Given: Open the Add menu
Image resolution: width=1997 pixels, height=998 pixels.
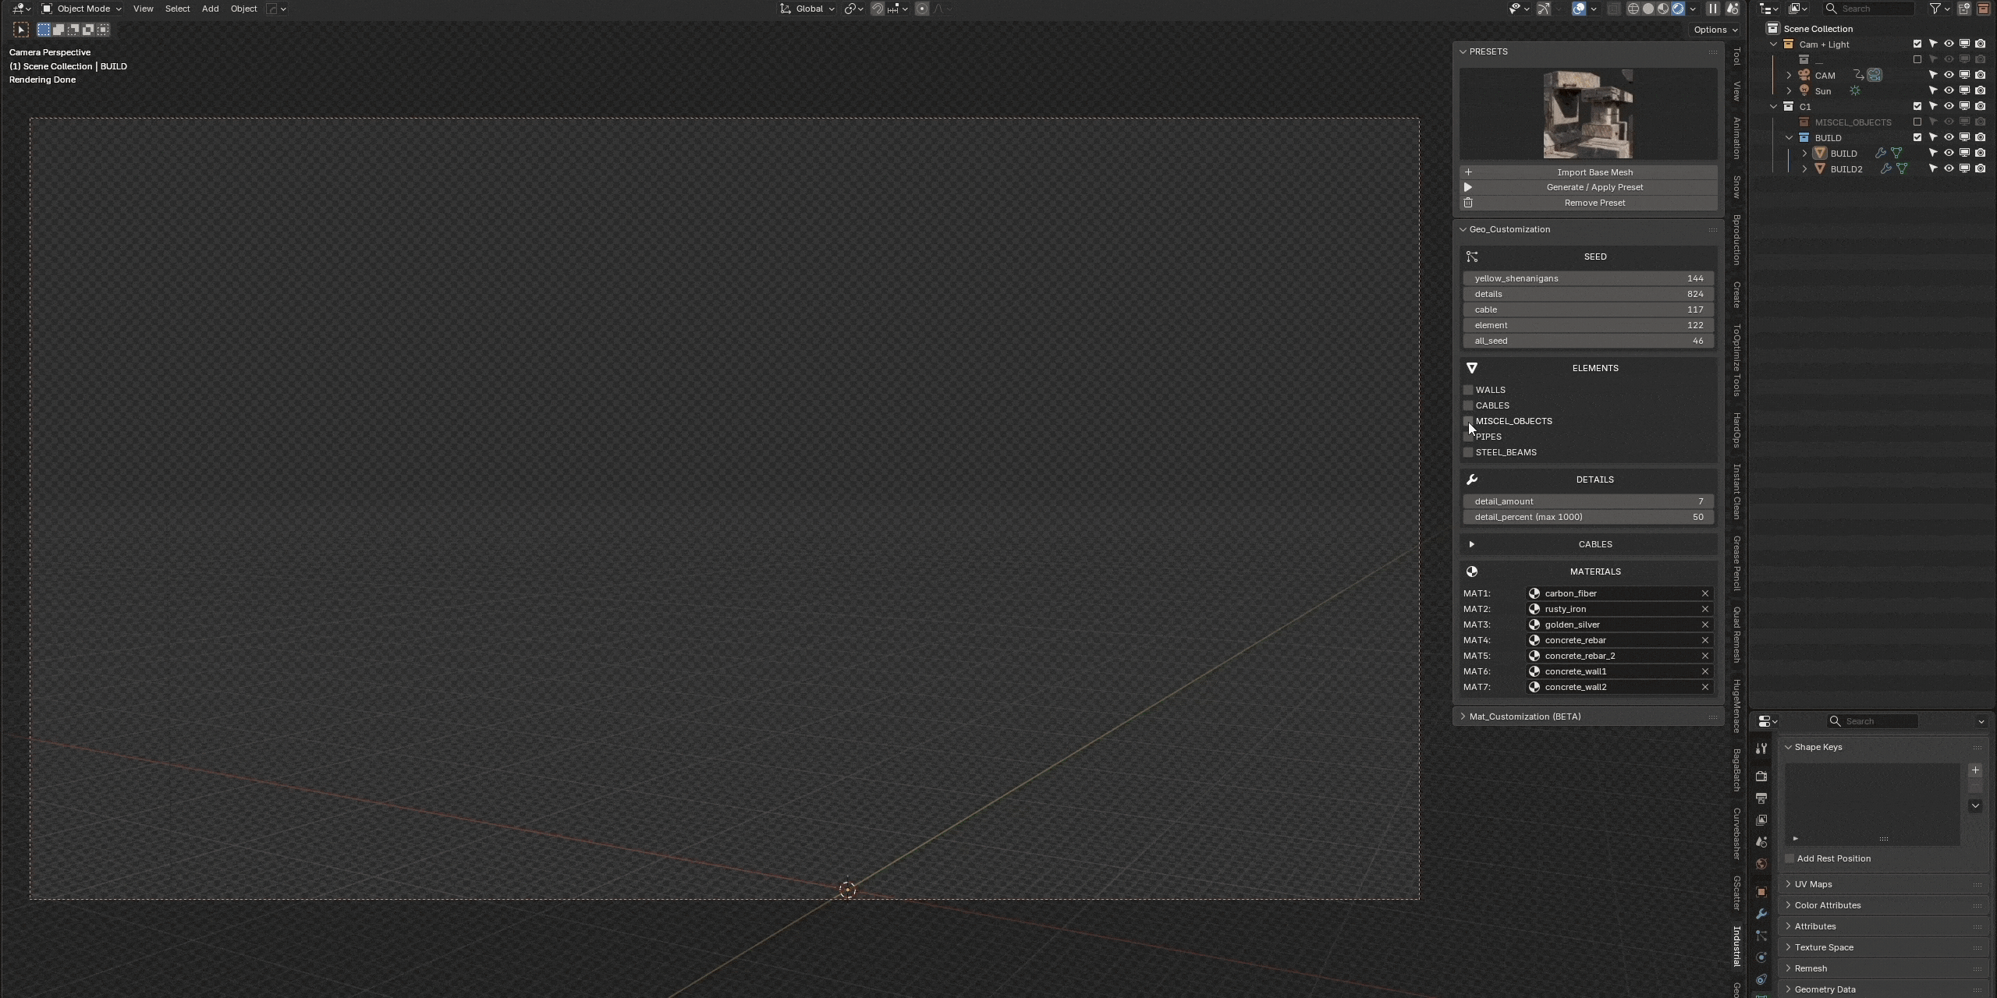Looking at the screenshot, I should tap(210, 9).
